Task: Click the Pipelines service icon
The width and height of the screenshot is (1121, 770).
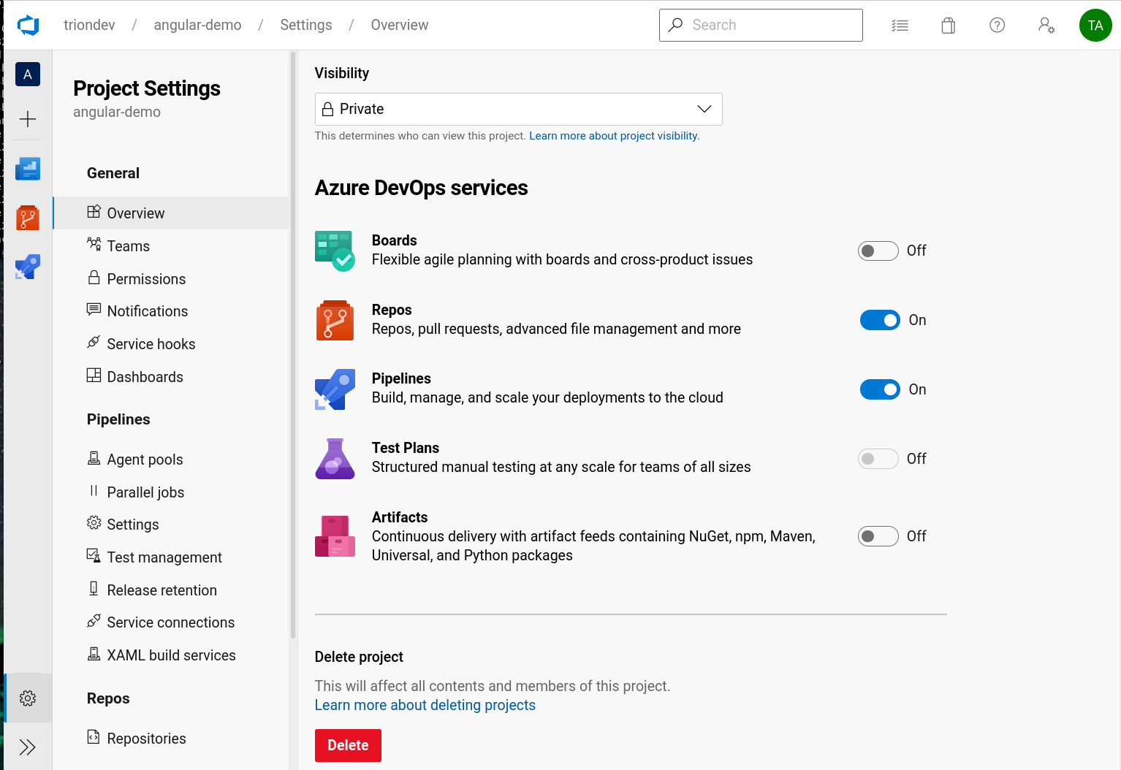Action: [335, 389]
